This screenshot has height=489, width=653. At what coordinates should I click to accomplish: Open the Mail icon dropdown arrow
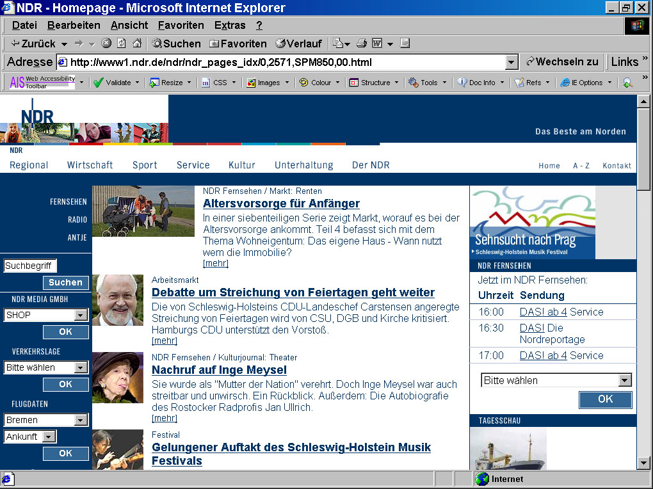[347, 44]
